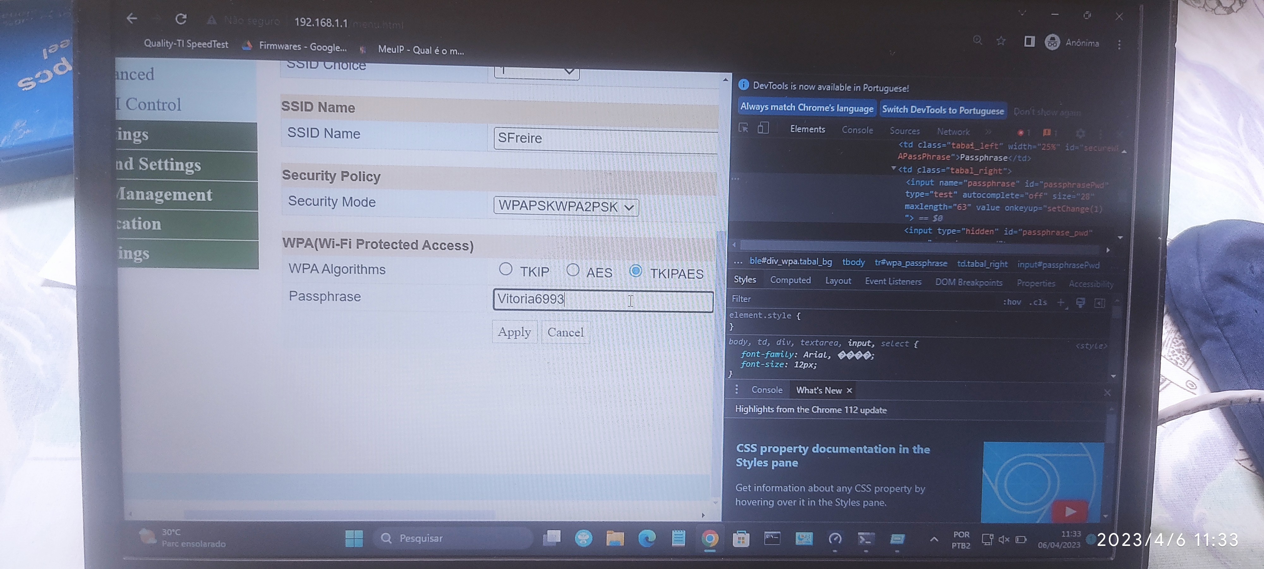
Task: Open the Chrome three-dot menu
Action: coord(1119,45)
